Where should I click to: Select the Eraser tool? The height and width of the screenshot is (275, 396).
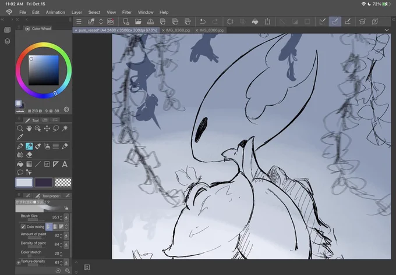tap(29, 155)
